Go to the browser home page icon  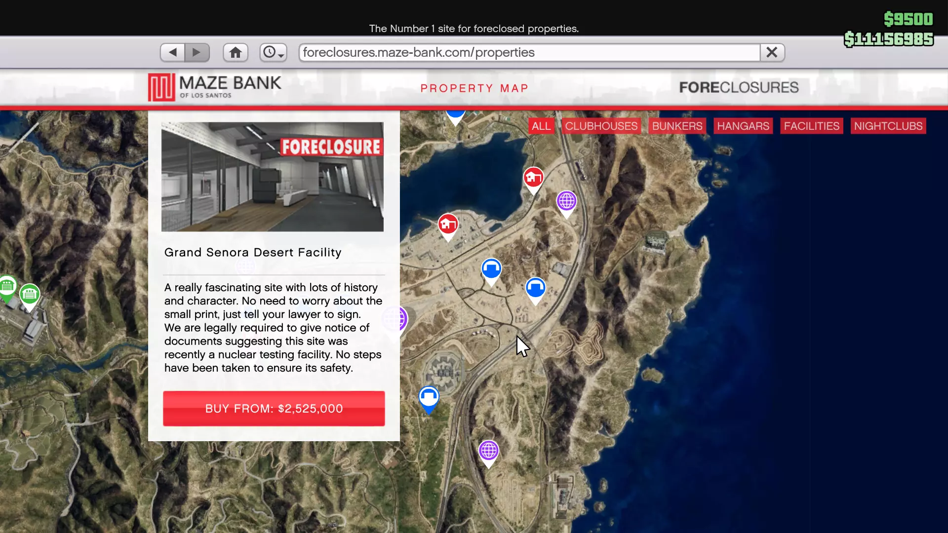pos(236,52)
